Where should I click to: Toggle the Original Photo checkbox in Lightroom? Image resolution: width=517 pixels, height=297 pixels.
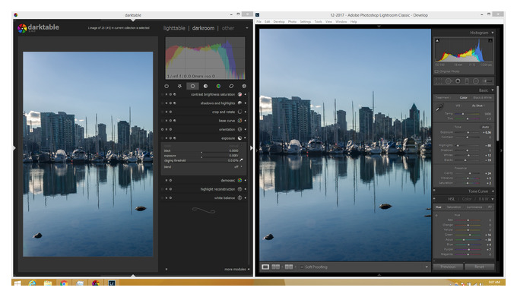[436, 71]
